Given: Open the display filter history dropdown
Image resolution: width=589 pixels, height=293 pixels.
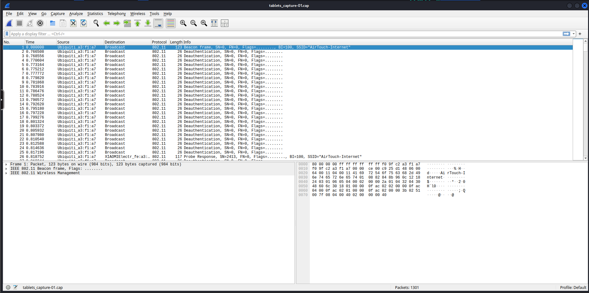Looking at the screenshot, I should tap(574, 34).
